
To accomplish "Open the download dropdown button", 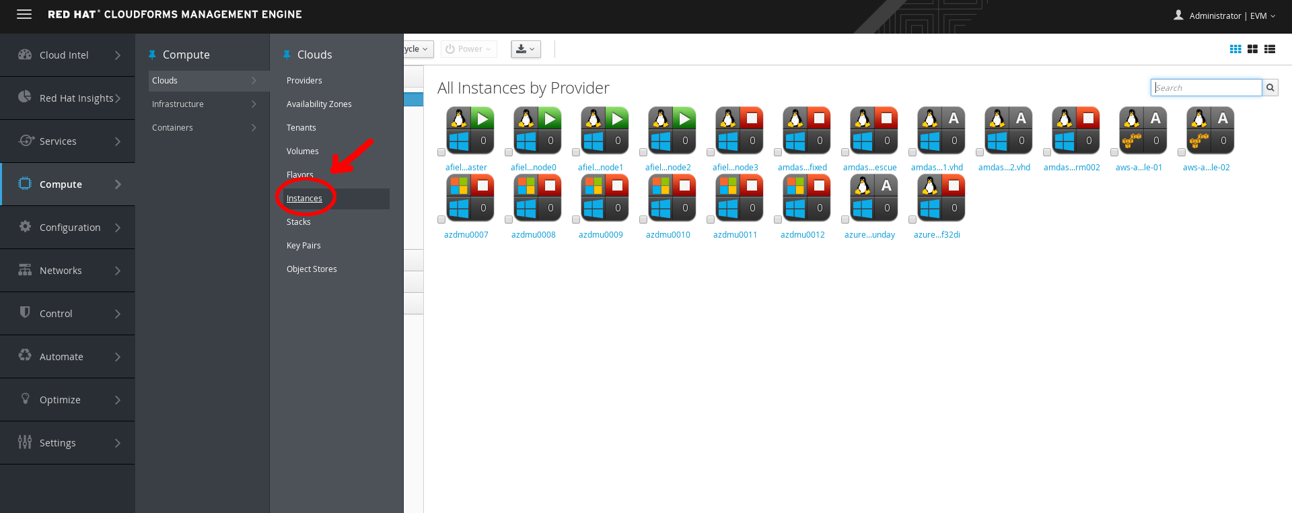I will pyautogui.click(x=526, y=49).
